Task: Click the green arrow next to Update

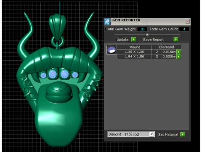Action: (133, 39)
